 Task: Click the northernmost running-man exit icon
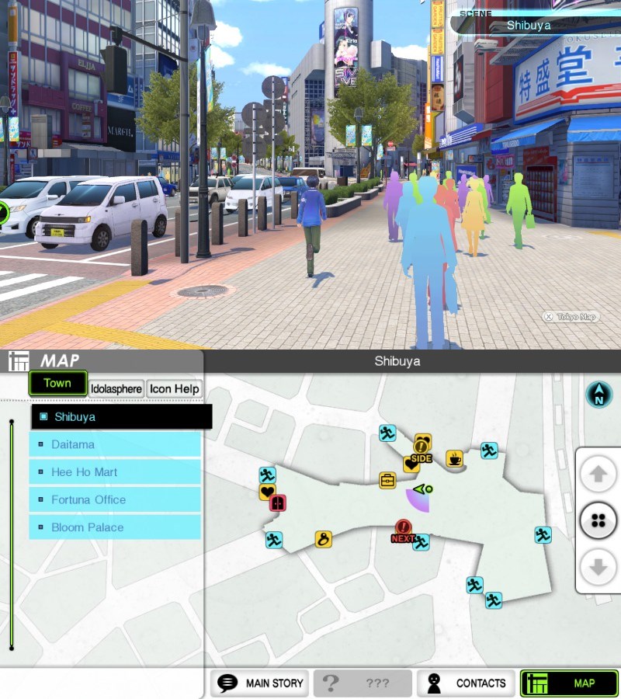(387, 433)
